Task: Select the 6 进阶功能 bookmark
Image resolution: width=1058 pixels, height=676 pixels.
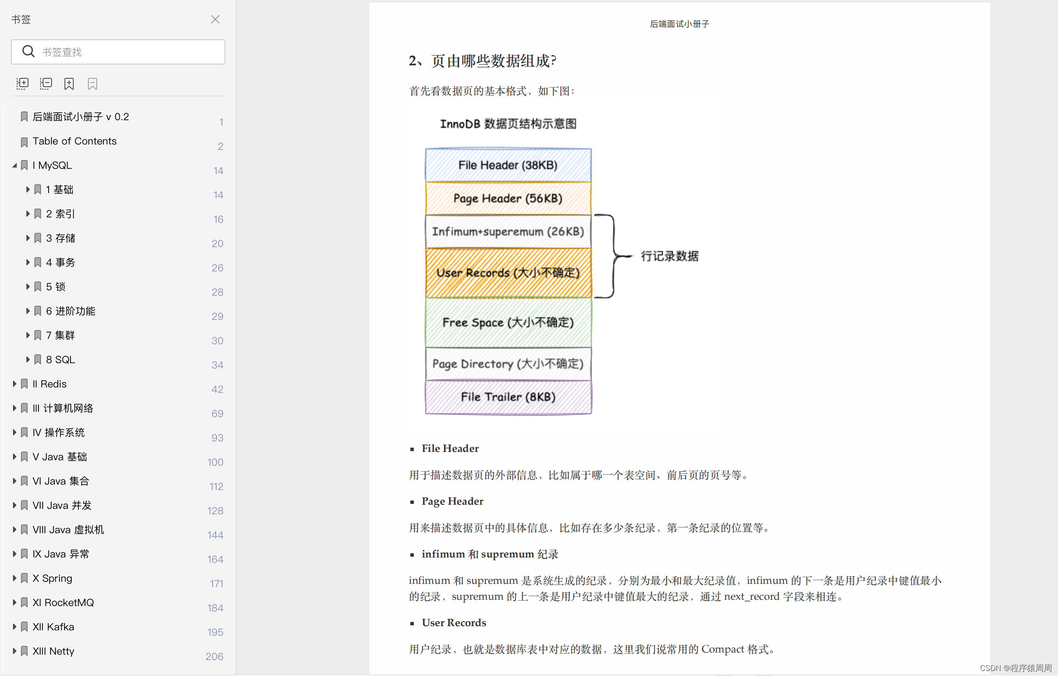Action: click(70, 311)
